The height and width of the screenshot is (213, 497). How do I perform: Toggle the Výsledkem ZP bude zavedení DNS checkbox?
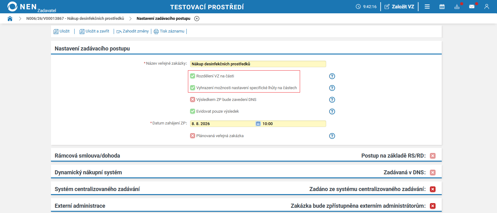click(x=193, y=99)
